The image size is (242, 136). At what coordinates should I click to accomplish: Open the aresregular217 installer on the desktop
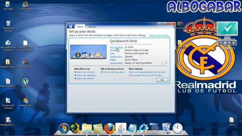[8, 122]
